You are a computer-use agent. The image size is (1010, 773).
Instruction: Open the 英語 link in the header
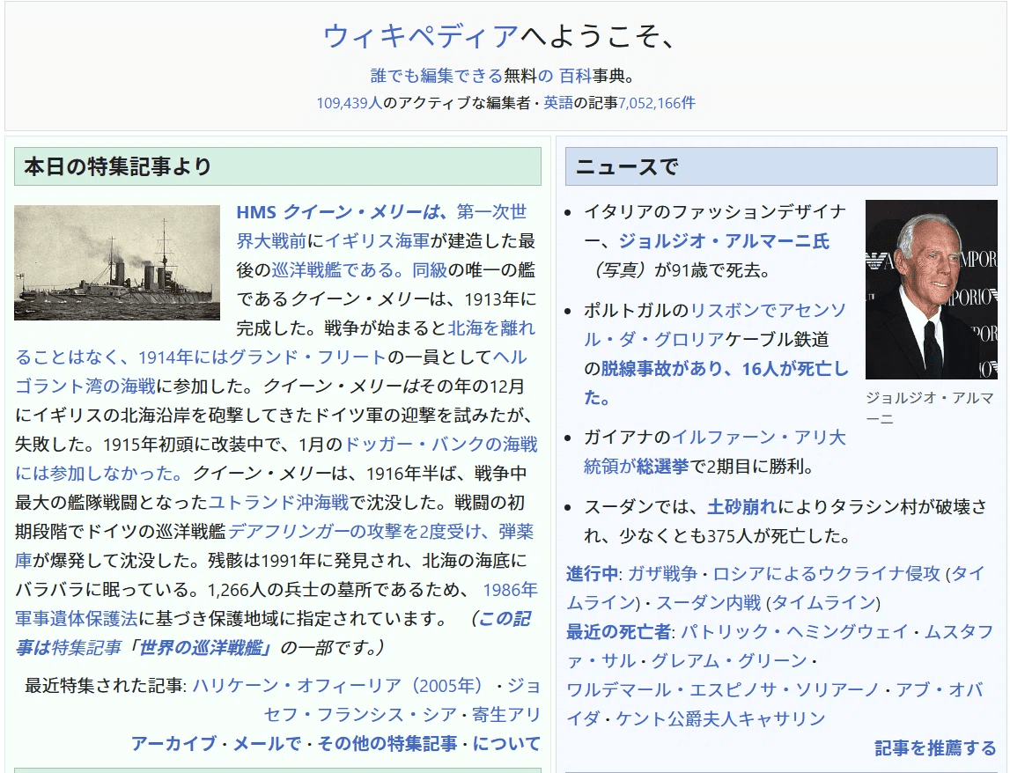coord(558,103)
